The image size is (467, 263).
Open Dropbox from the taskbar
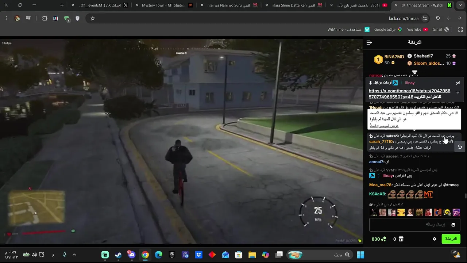point(198,255)
